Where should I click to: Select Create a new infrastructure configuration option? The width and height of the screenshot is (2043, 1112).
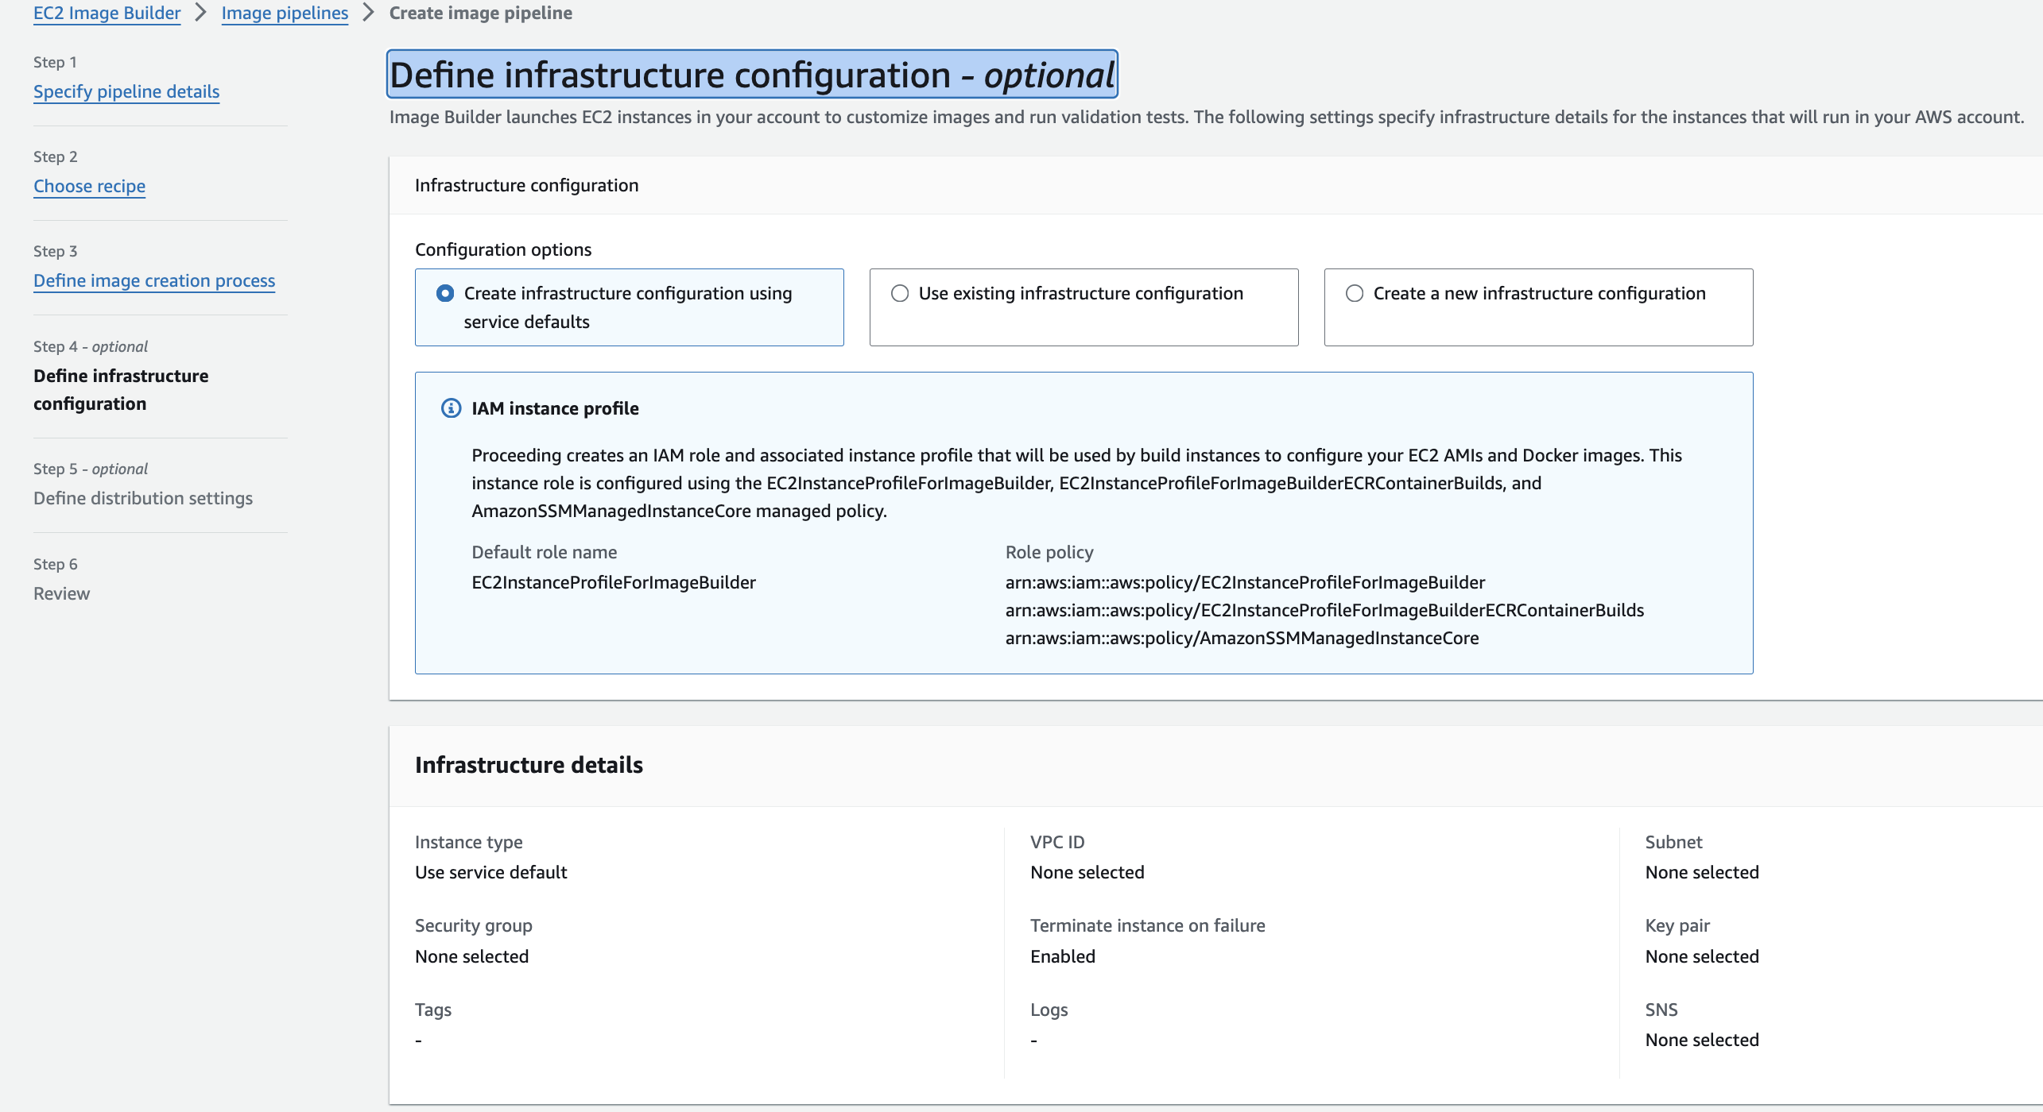[1355, 294]
